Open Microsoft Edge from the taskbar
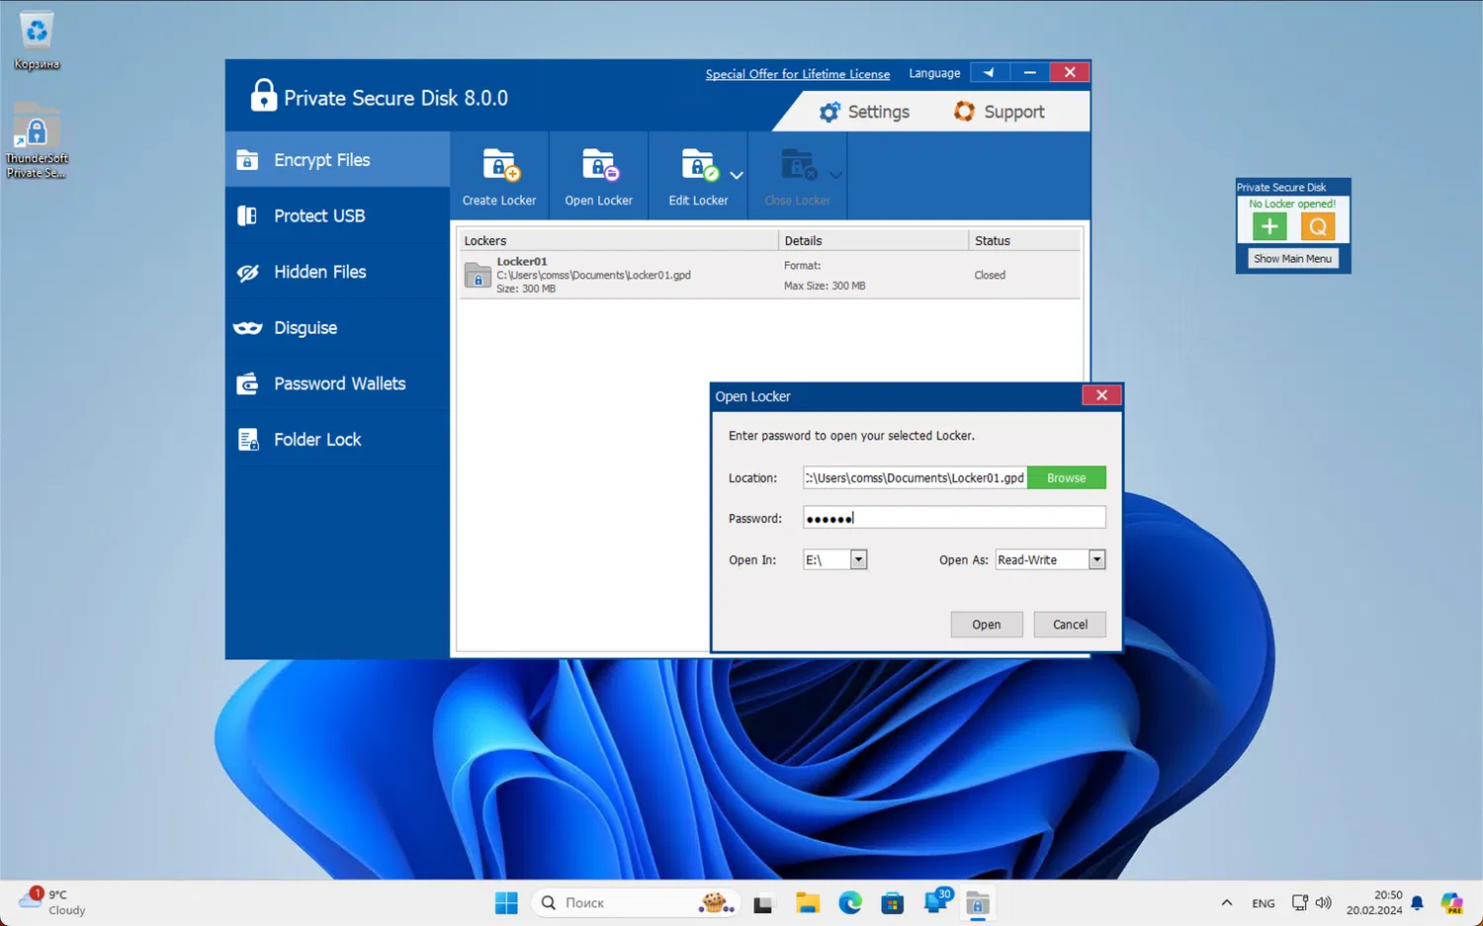 [850, 902]
